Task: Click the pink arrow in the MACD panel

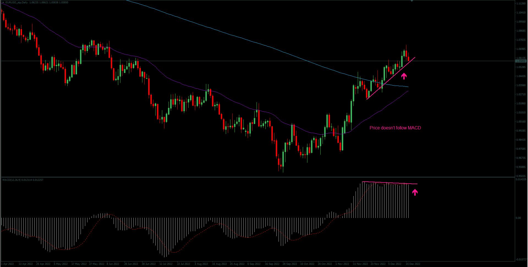Action: tap(415, 192)
